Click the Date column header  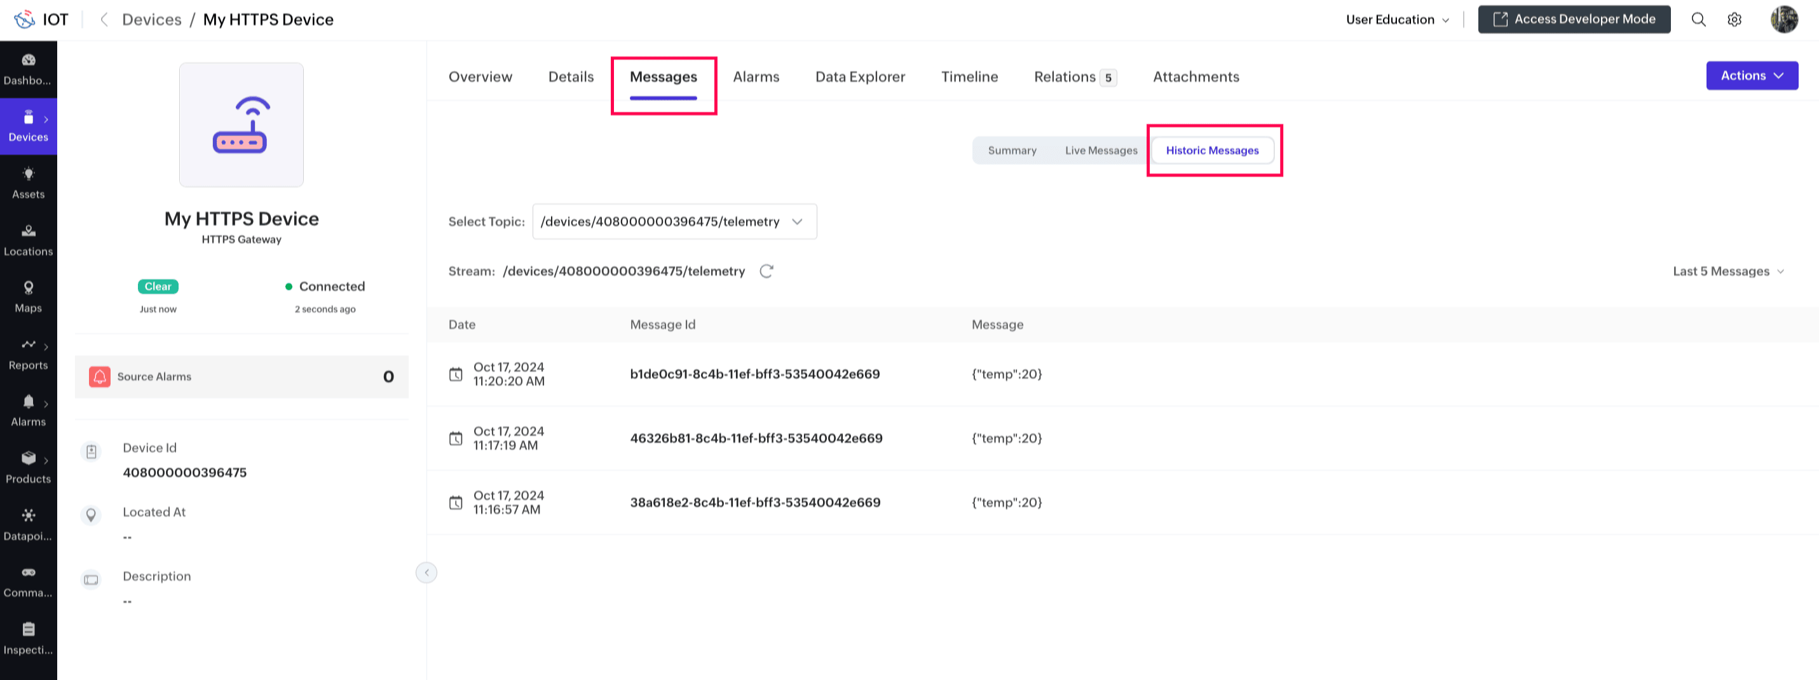pyautogui.click(x=462, y=325)
